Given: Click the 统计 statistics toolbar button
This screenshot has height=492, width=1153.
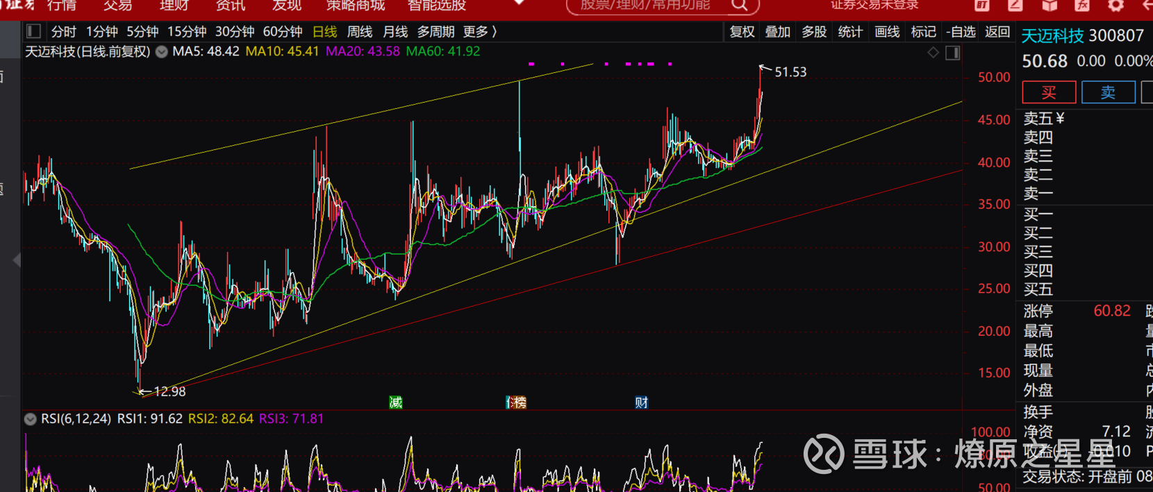Looking at the screenshot, I should coord(850,32).
